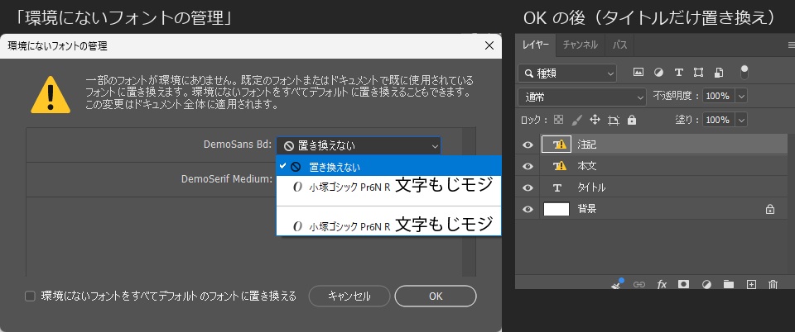Select the 本文 layer name
The image size is (795, 332).
[x=586, y=166]
